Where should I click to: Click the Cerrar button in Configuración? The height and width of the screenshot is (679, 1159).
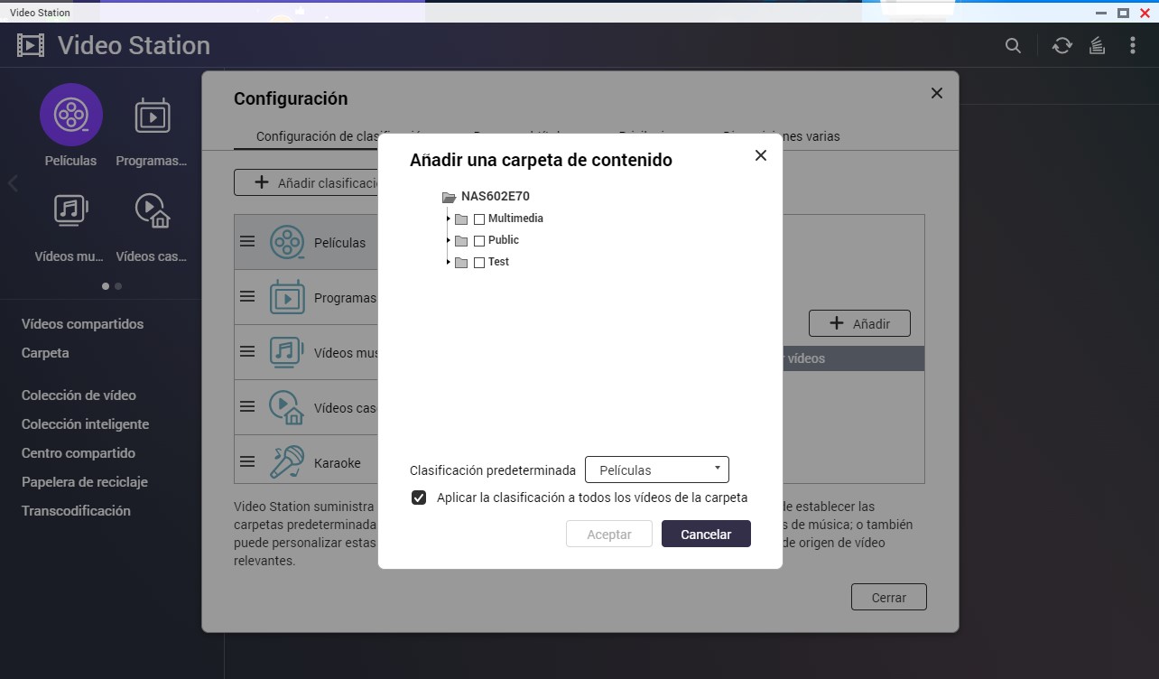click(x=889, y=597)
